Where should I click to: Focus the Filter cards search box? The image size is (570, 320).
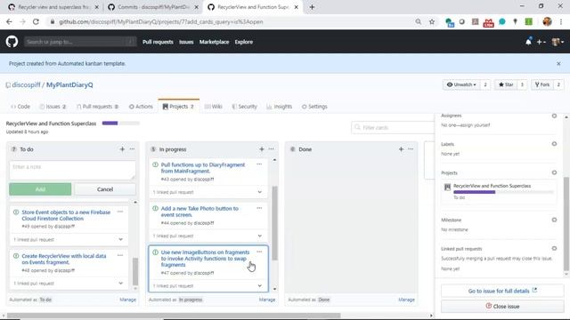coord(393,127)
